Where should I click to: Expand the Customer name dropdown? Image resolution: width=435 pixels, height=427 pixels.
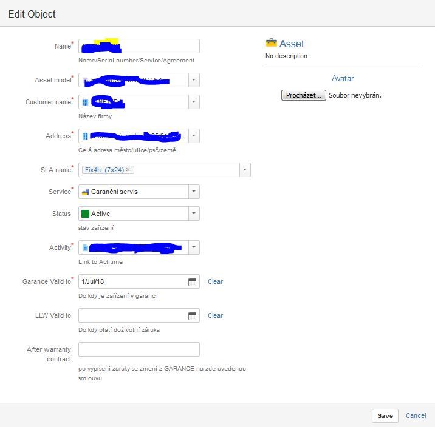click(194, 102)
